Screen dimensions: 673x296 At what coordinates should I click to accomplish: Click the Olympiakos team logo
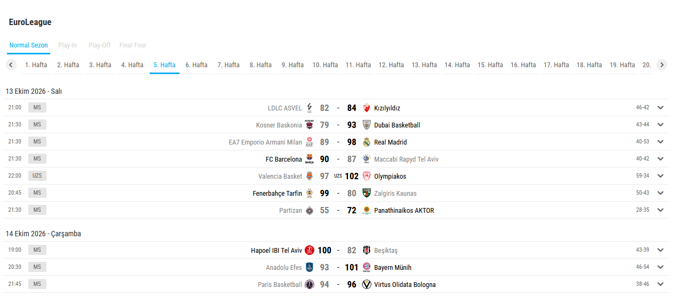(x=366, y=176)
